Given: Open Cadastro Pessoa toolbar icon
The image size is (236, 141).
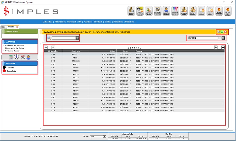Looking at the screenshot, I should 149,12.
